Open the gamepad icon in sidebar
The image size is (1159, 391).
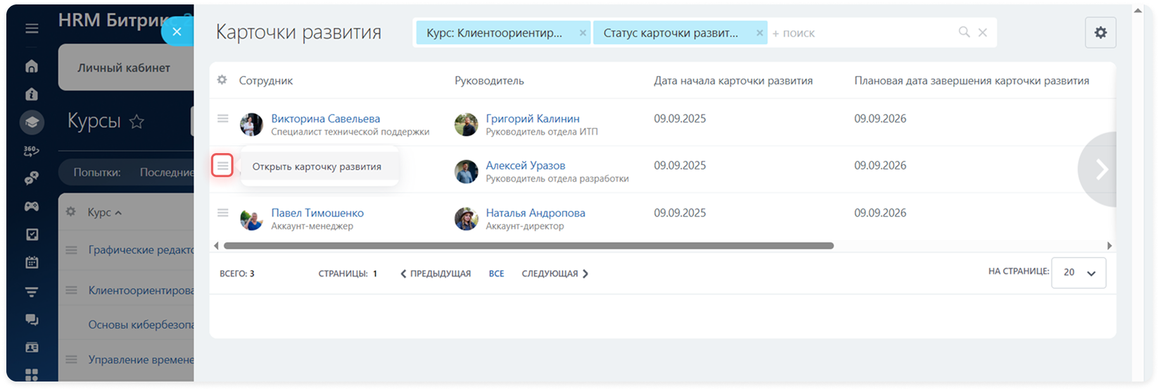coord(31,206)
